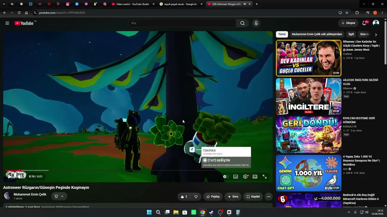Click the Paylaş share button
The width and height of the screenshot is (387, 217).
[x=213, y=197]
